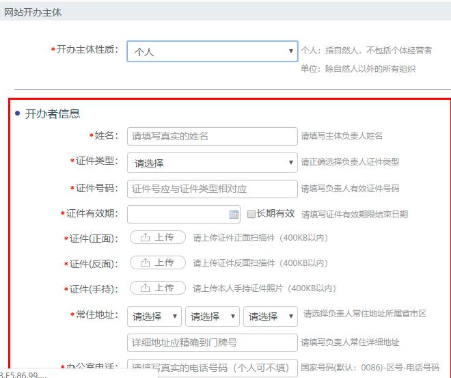Open the third 常住地址 district dropdown
This screenshot has width=451, height=378.
click(x=271, y=316)
